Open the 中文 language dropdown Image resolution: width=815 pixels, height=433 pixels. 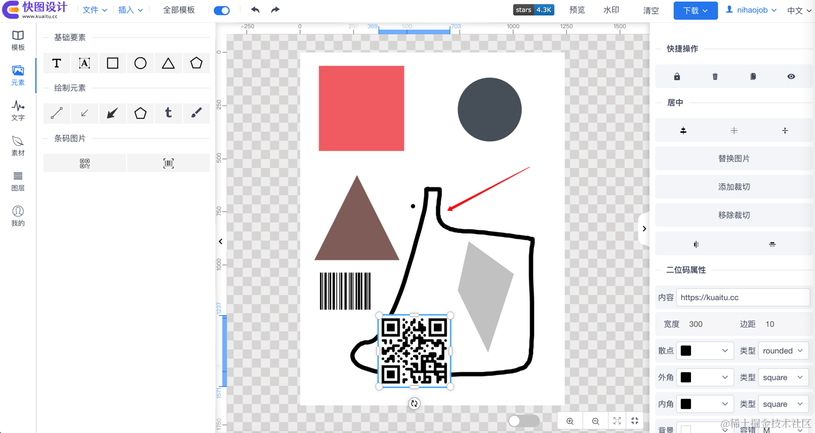[x=799, y=10]
